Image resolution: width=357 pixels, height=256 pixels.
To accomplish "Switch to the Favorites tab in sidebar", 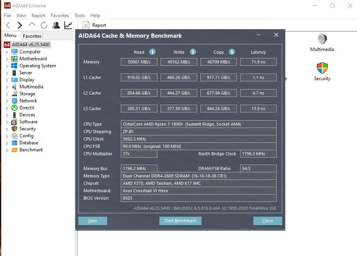I will click(x=32, y=36).
